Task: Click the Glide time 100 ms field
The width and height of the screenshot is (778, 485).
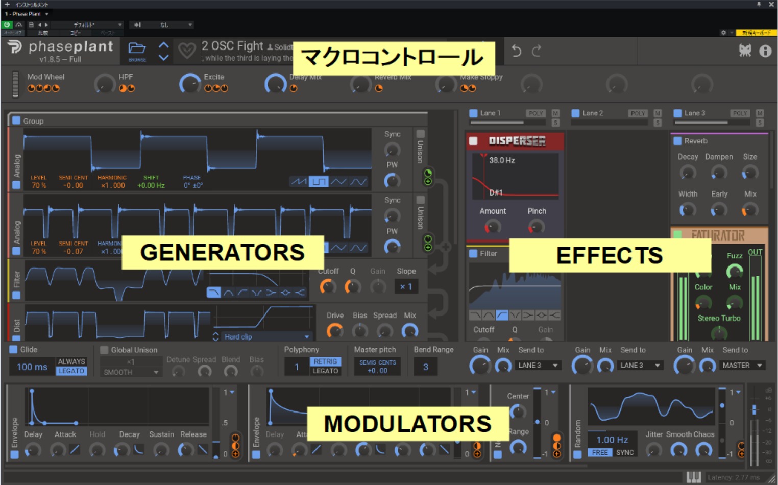Action: [x=32, y=367]
